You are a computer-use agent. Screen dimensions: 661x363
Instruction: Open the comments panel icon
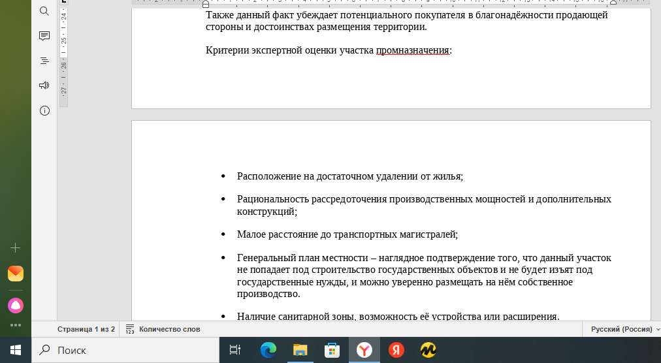coord(44,36)
